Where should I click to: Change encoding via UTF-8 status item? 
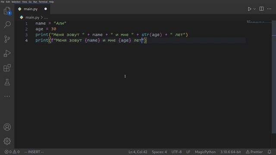(176, 152)
